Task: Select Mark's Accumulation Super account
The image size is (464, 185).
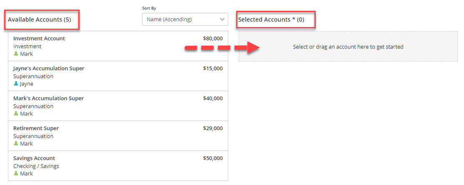Action: click(118, 106)
